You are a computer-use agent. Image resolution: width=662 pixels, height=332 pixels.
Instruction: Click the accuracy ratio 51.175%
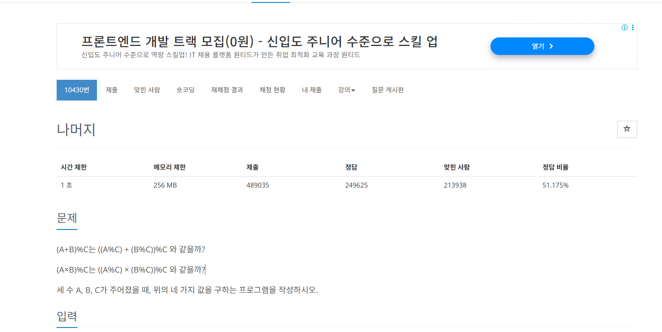pos(555,185)
